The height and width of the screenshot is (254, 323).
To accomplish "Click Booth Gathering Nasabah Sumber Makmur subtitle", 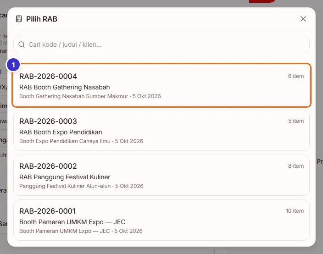I will tap(73, 96).
